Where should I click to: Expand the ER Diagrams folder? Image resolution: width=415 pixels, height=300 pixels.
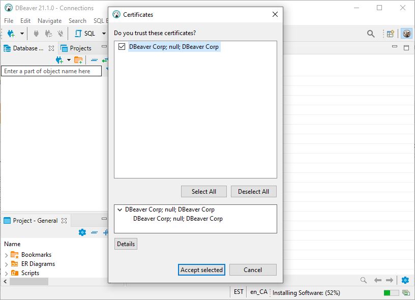6,264
